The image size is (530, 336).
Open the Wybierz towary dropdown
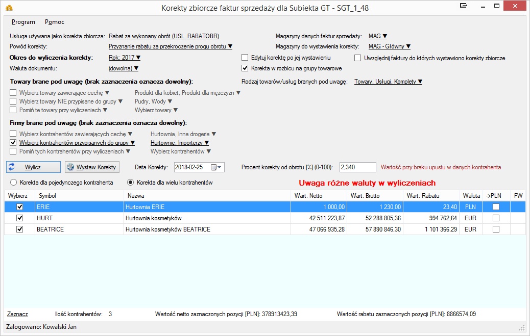(x=156, y=110)
